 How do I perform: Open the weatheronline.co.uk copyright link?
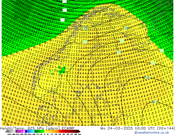click(x=152, y=133)
